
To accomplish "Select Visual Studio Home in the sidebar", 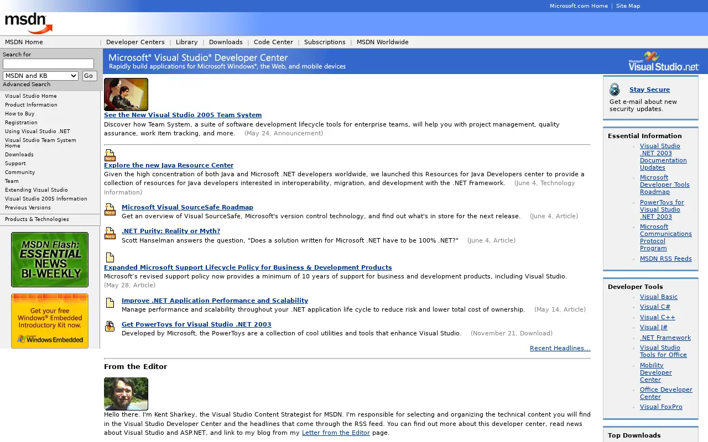I will [x=31, y=96].
